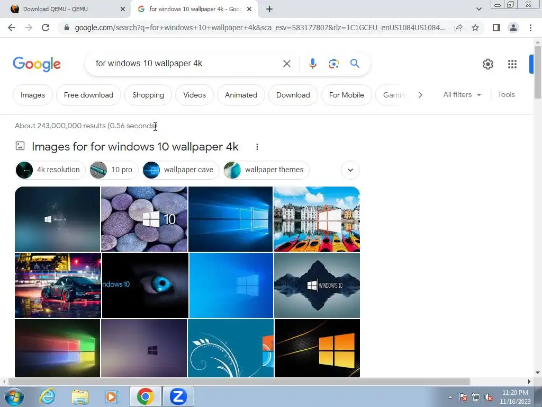This screenshot has height=407, width=542.
Task: Click the Chrome taskbar icon
Action: point(145,396)
